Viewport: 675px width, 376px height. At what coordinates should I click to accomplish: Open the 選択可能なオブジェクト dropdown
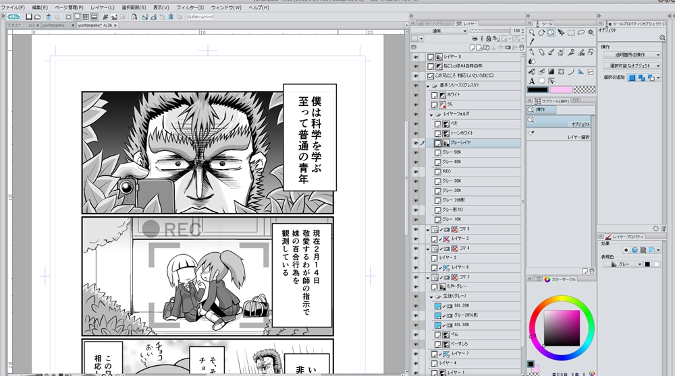[632, 66]
